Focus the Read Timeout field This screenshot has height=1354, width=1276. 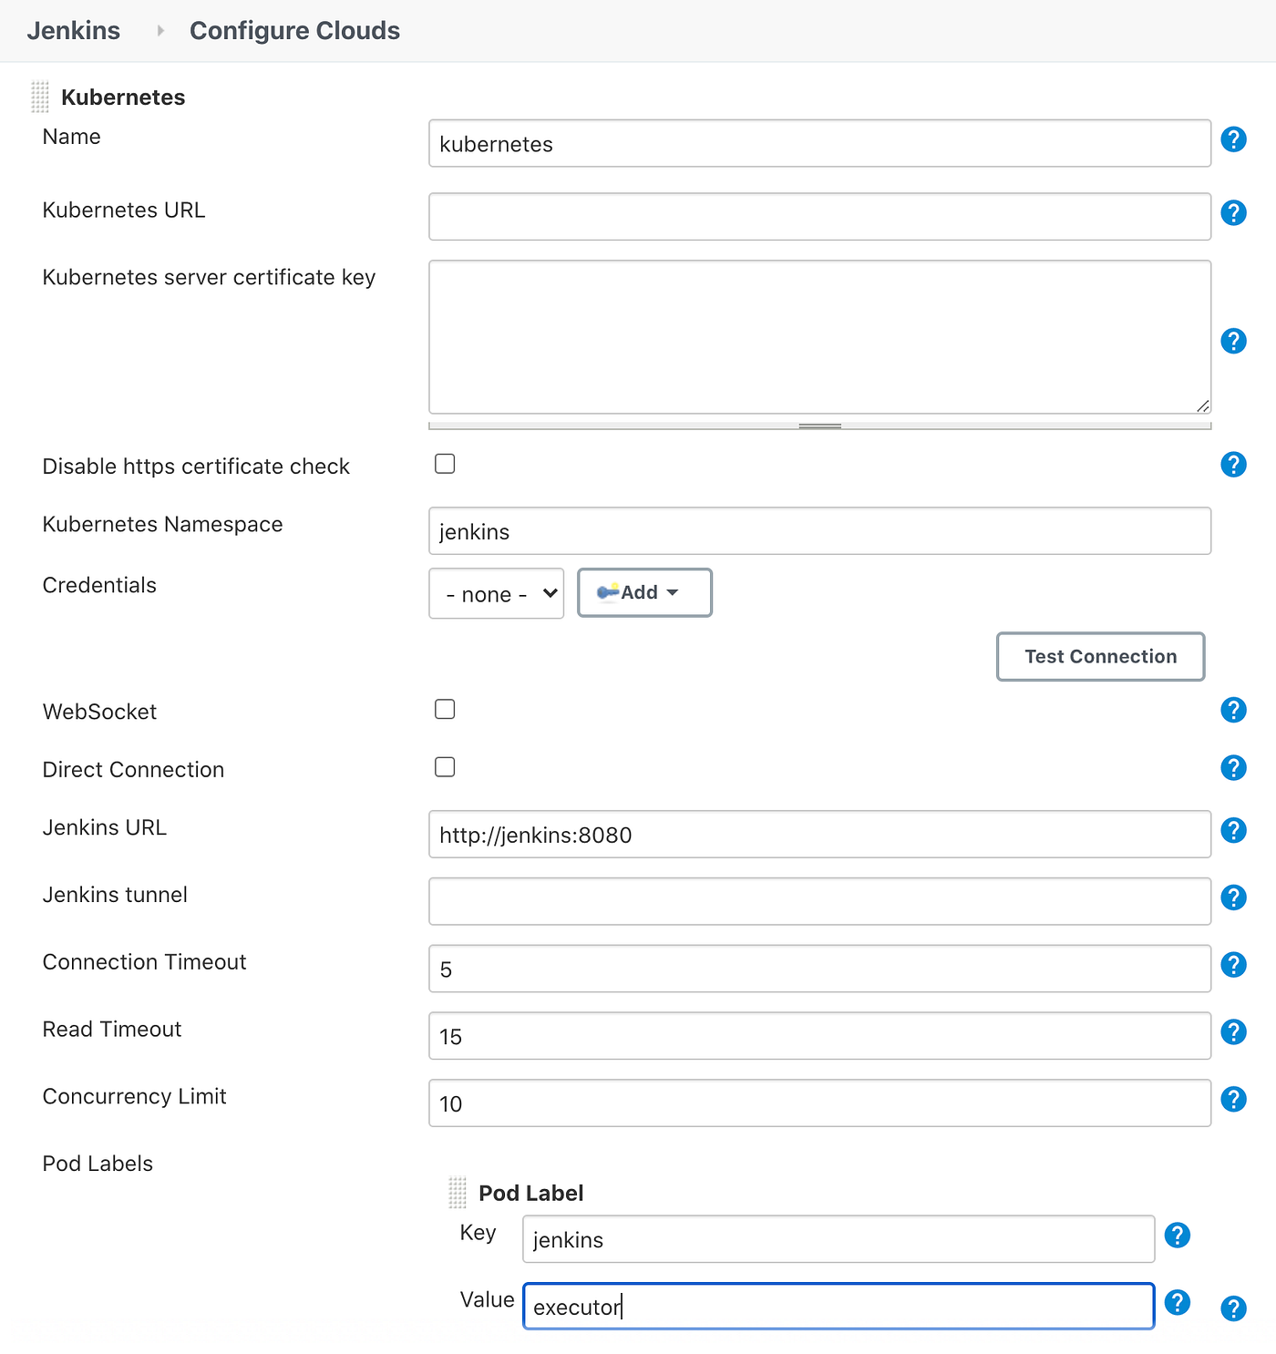click(x=819, y=1036)
